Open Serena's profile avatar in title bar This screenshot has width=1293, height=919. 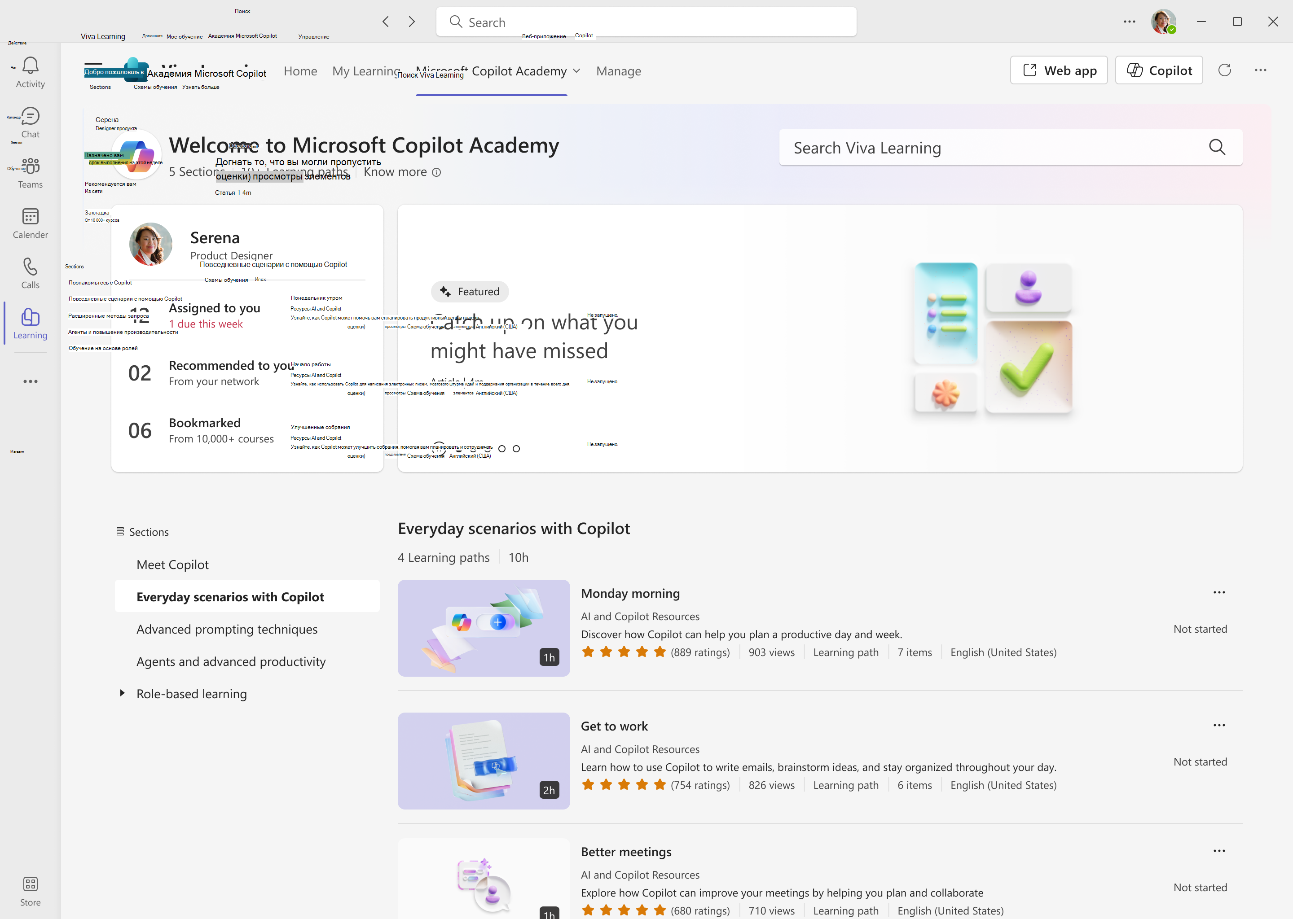click(1163, 22)
